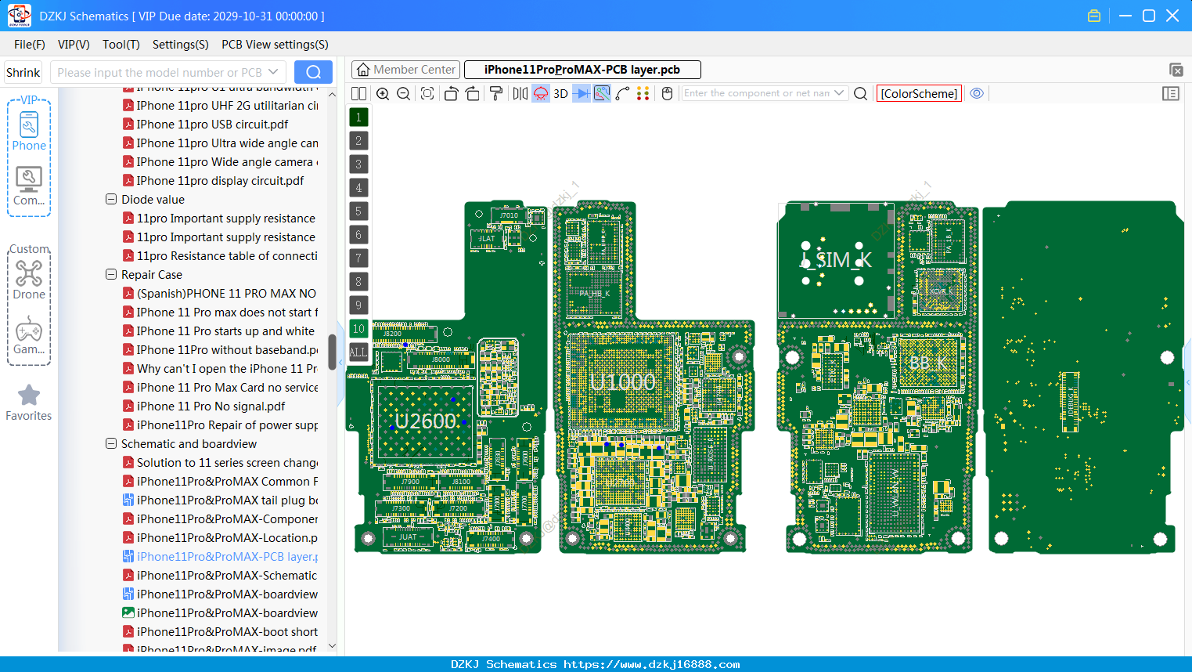Click the ColorScheme button
Image resolution: width=1192 pixels, height=672 pixels.
tap(919, 93)
